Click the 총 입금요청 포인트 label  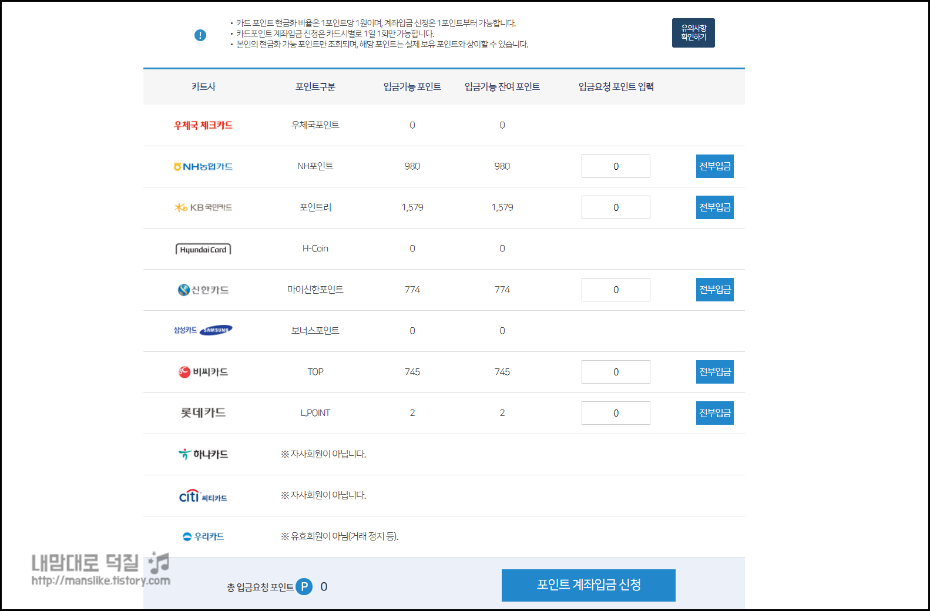(260, 587)
